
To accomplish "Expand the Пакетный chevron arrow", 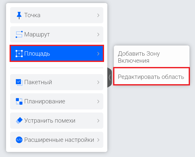I will click(98, 82).
